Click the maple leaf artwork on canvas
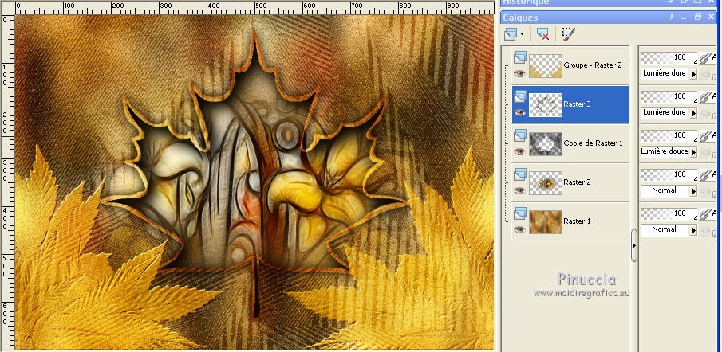 click(254, 174)
